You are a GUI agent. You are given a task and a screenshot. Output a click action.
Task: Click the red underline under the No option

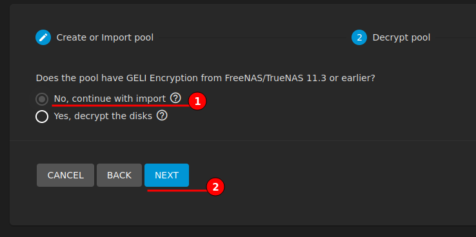[121, 106]
